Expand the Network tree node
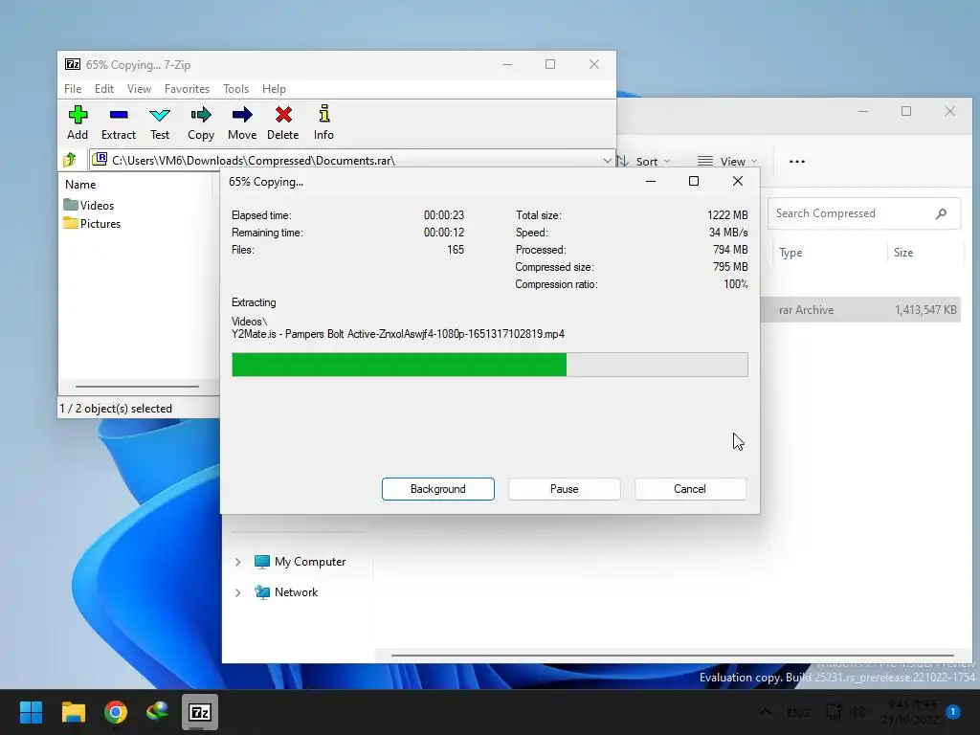The width and height of the screenshot is (980, 735). coord(237,592)
